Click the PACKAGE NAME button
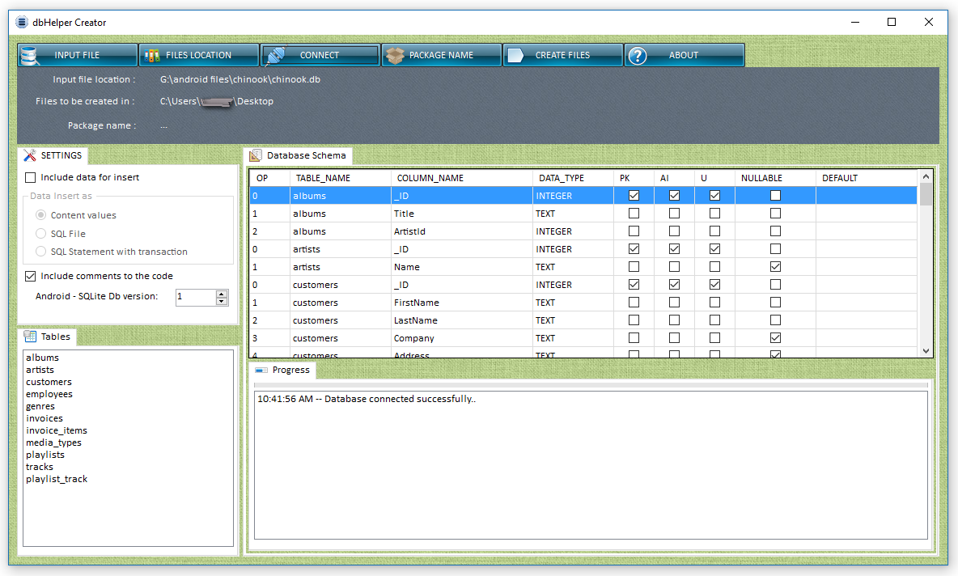 click(x=441, y=55)
